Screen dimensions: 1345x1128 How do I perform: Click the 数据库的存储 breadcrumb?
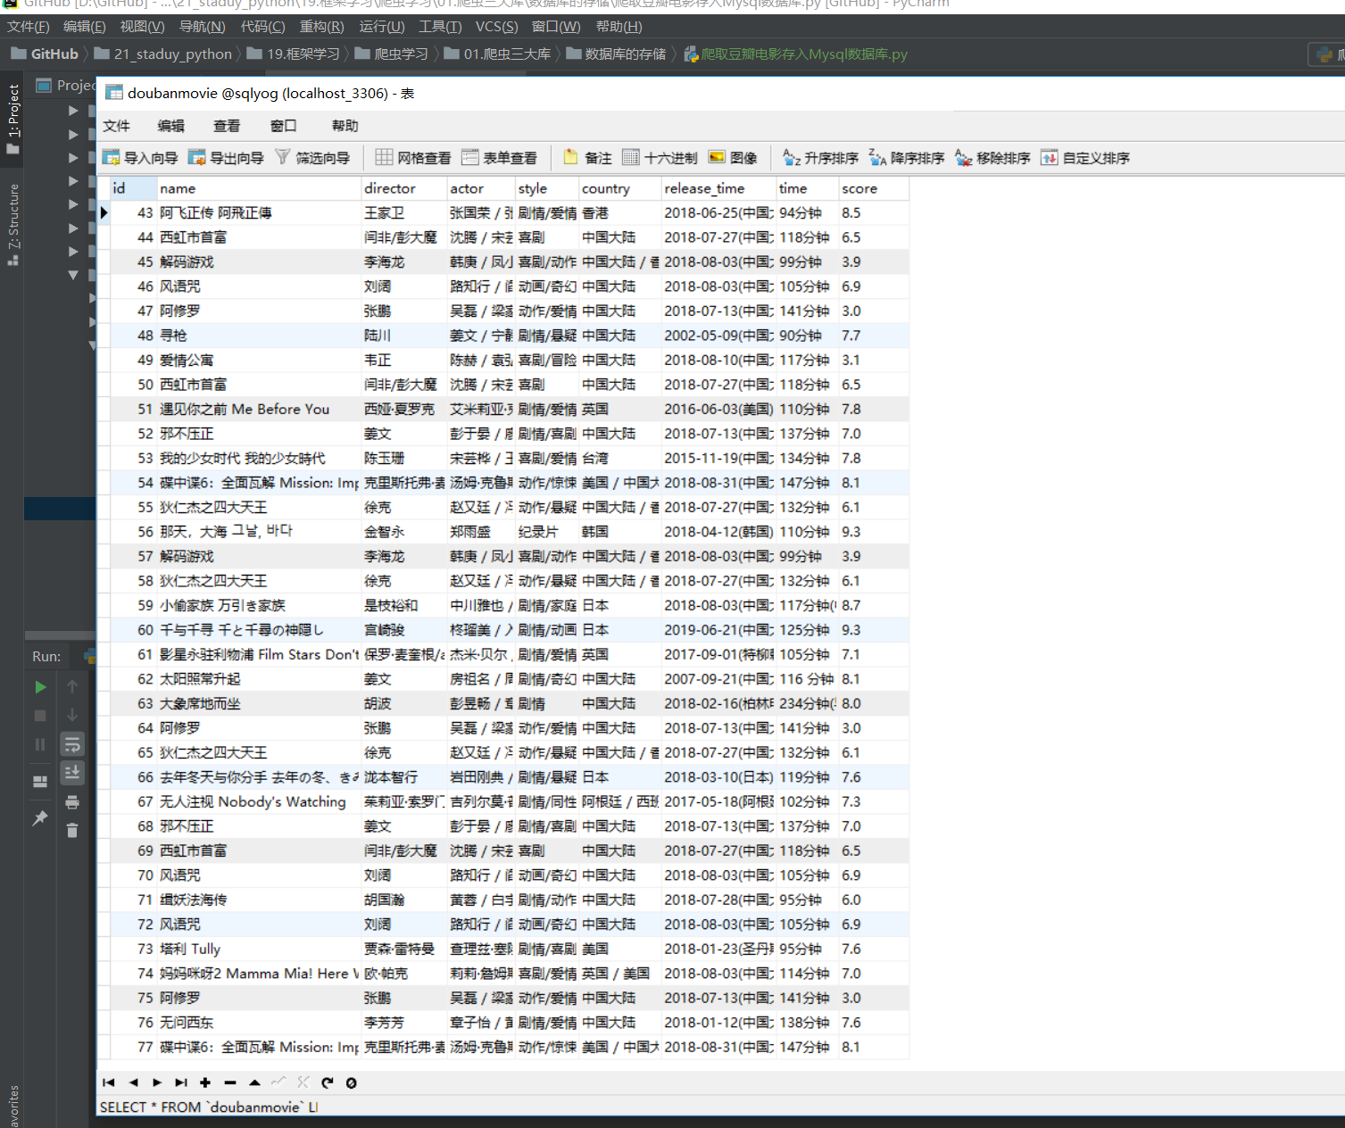616,54
